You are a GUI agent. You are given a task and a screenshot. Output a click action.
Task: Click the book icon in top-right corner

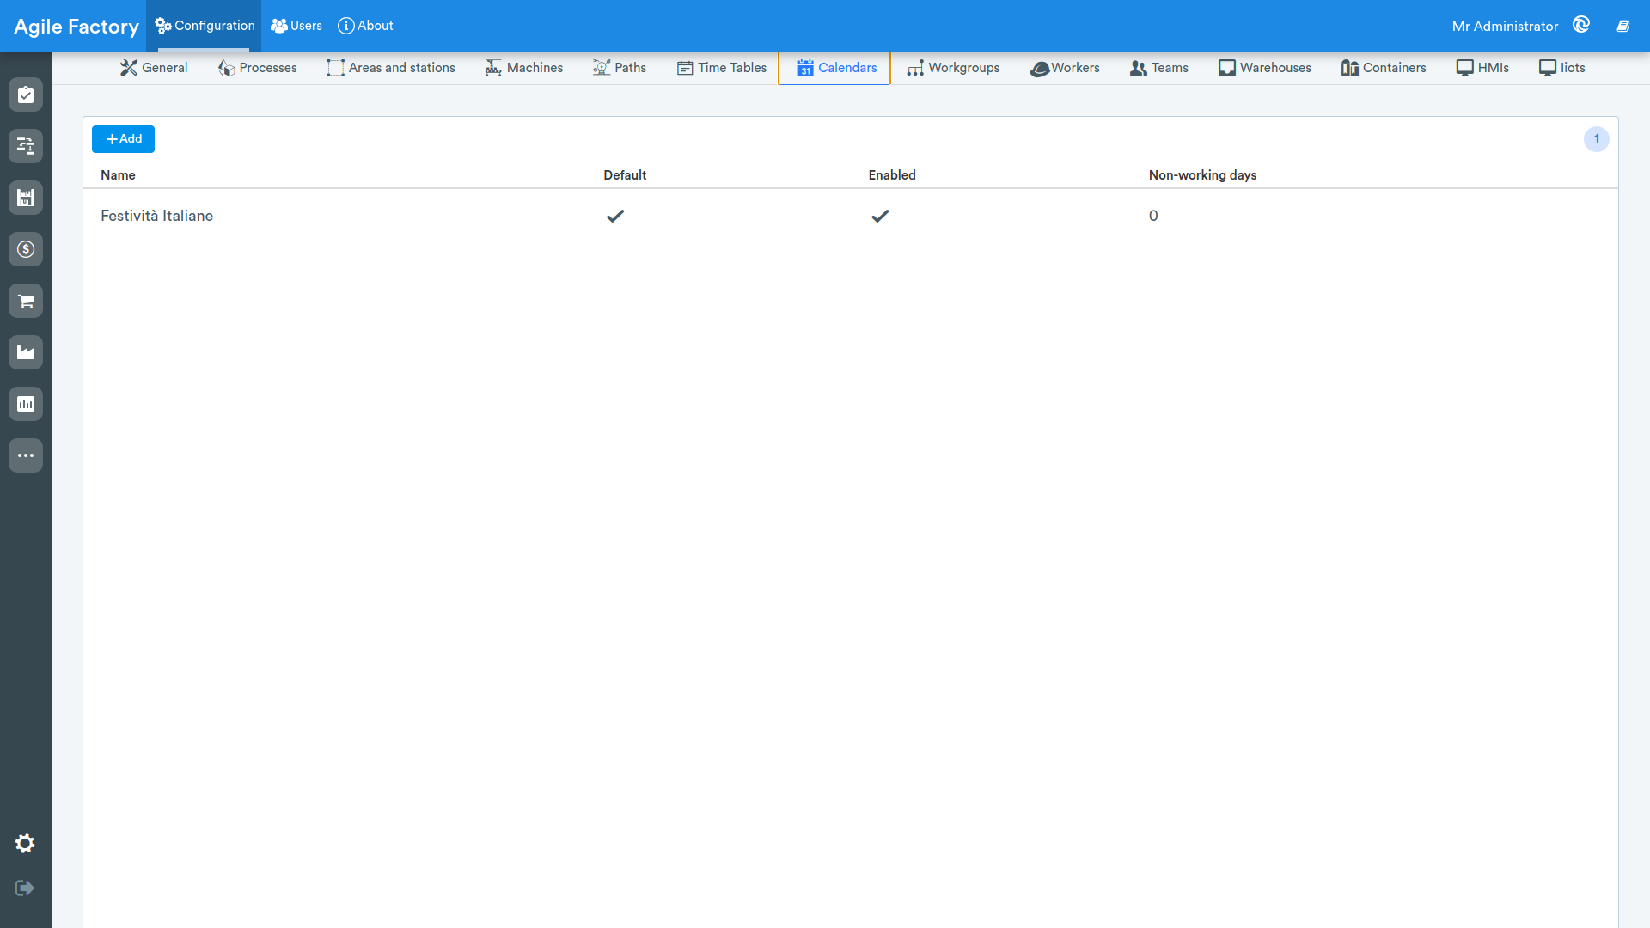[1622, 26]
